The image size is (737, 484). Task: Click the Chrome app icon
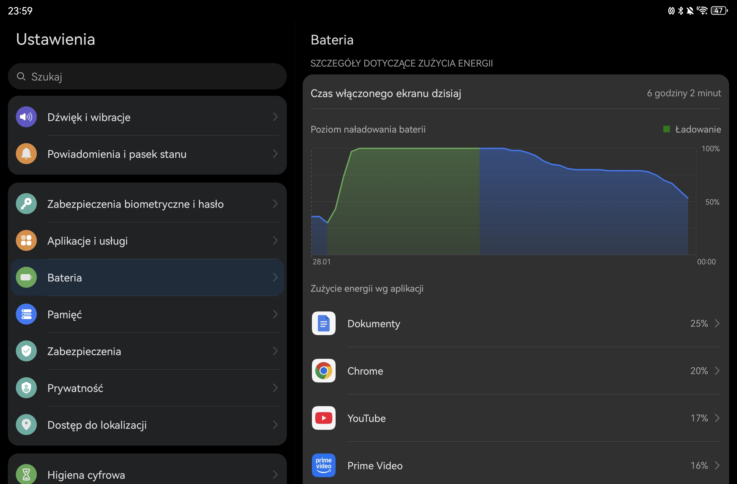tap(323, 371)
